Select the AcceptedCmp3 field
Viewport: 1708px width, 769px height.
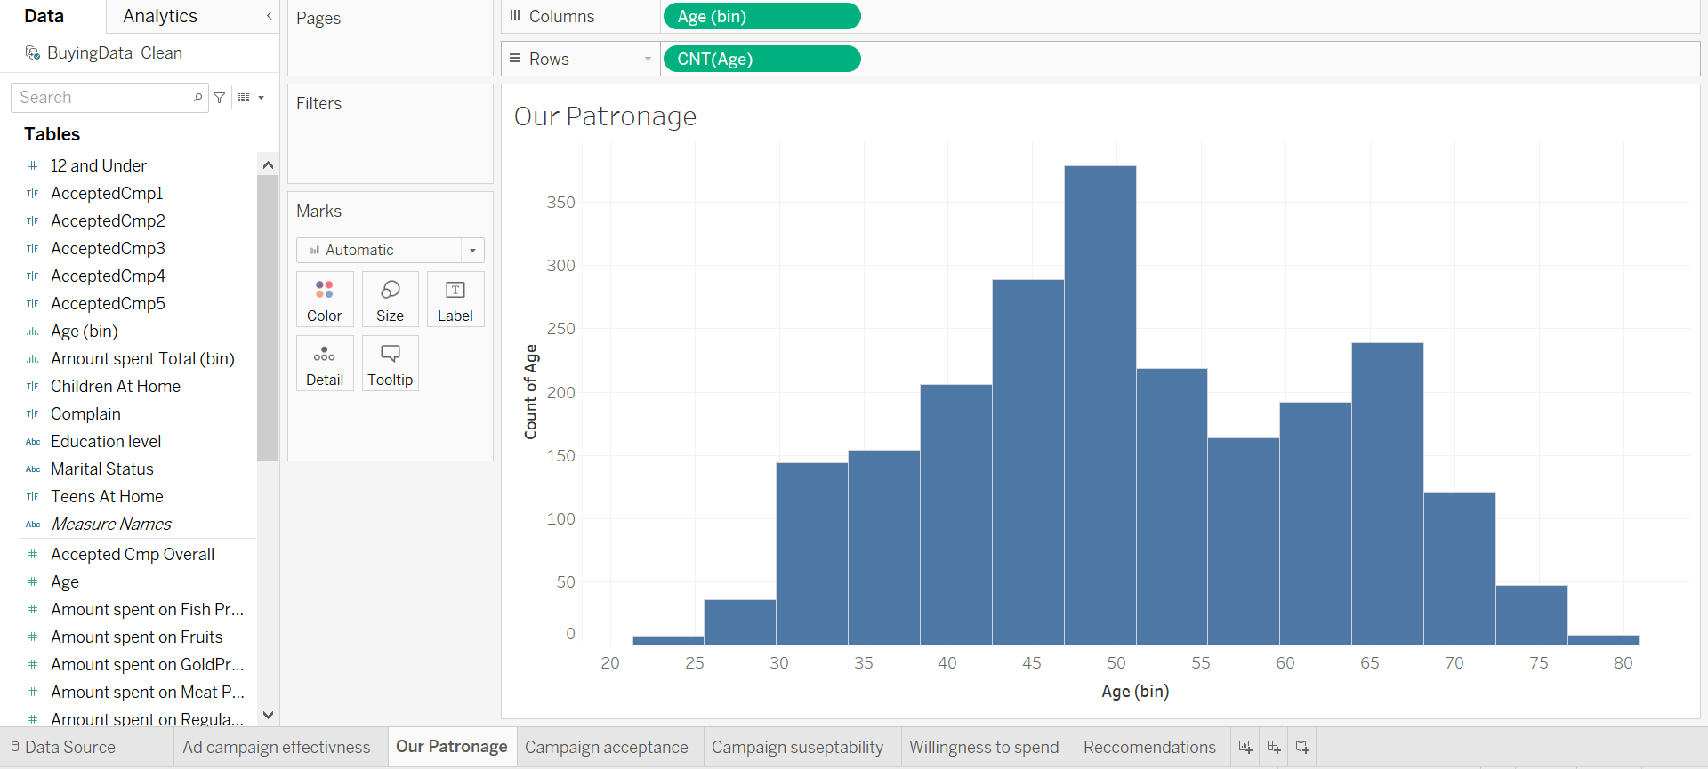coord(108,249)
